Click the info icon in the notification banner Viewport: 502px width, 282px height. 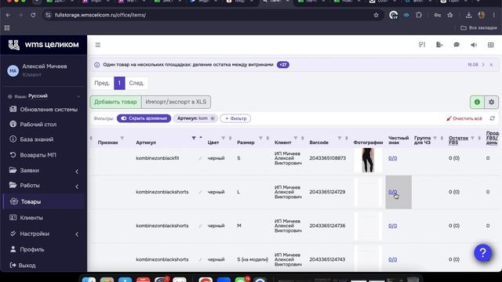tap(96, 65)
